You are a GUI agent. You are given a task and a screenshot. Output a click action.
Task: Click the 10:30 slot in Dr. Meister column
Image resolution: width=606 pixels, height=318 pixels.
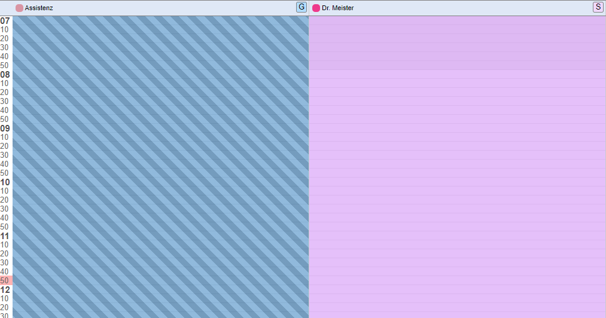457,209
